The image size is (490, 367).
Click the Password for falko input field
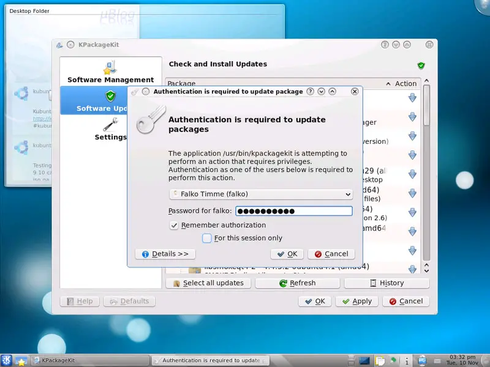(294, 211)
